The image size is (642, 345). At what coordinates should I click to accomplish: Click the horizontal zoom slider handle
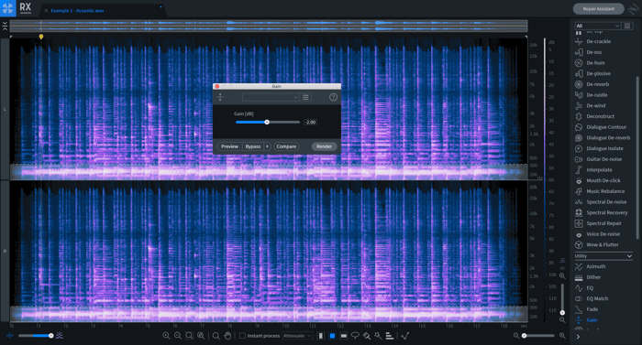click(x=524, y=336)
